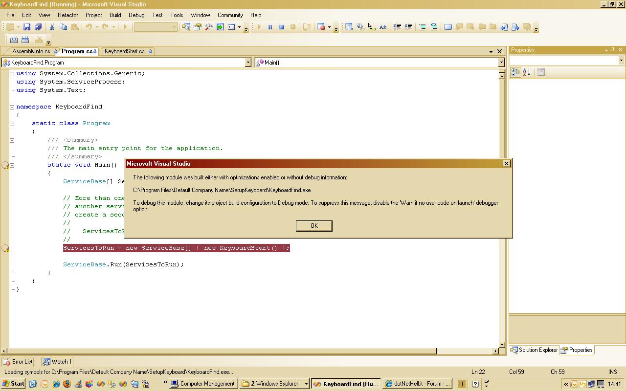Open the Main() members dropdown
Screen dimensions: 626x391
pos(501,63)
